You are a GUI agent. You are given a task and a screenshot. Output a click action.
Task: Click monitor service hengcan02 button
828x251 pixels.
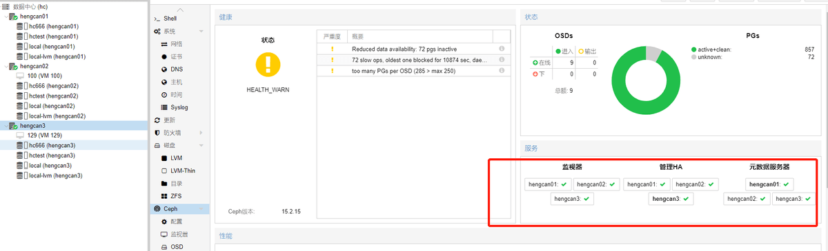(597, 184)
